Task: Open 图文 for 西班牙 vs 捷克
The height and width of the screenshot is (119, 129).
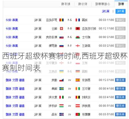Action: (x=15, y=80)
